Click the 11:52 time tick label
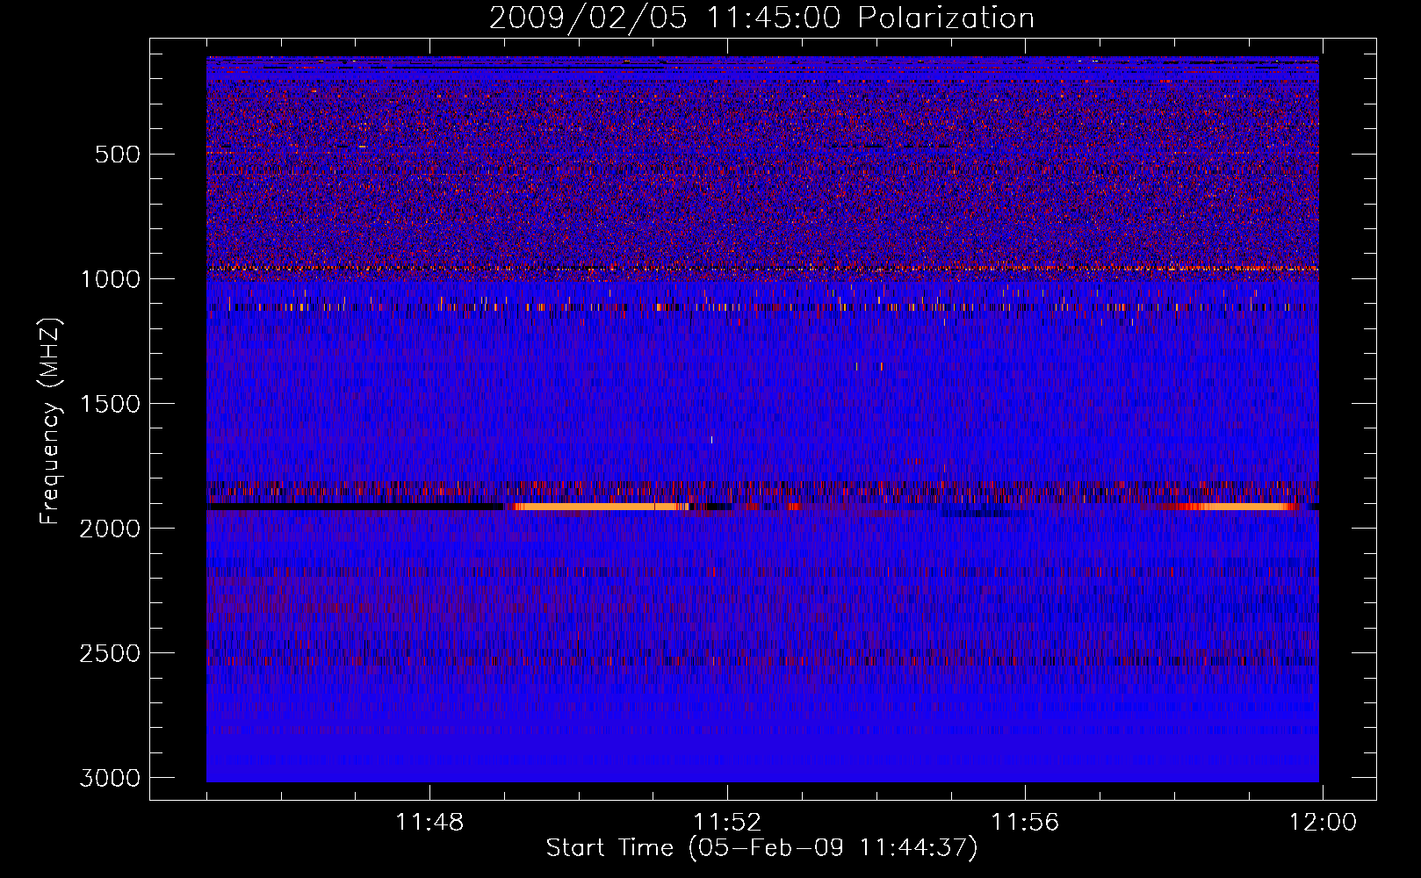The image size is (1421, 878). tap(727, 823)
